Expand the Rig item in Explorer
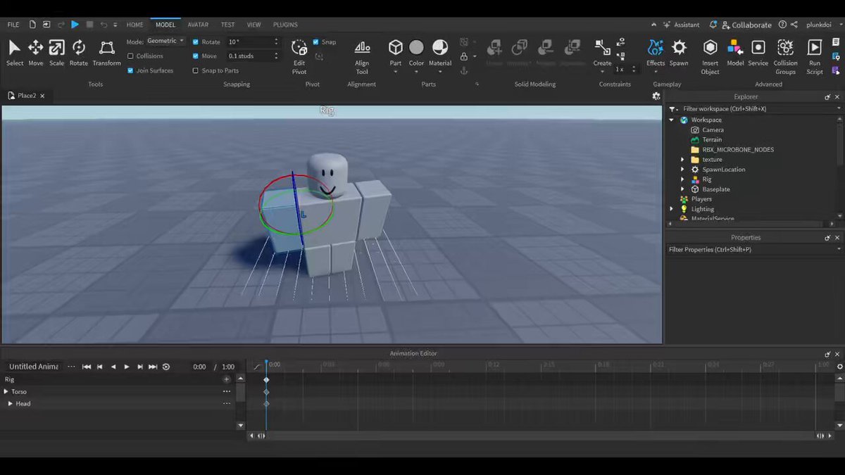This screenshot has height=475, width=845. 682,179
